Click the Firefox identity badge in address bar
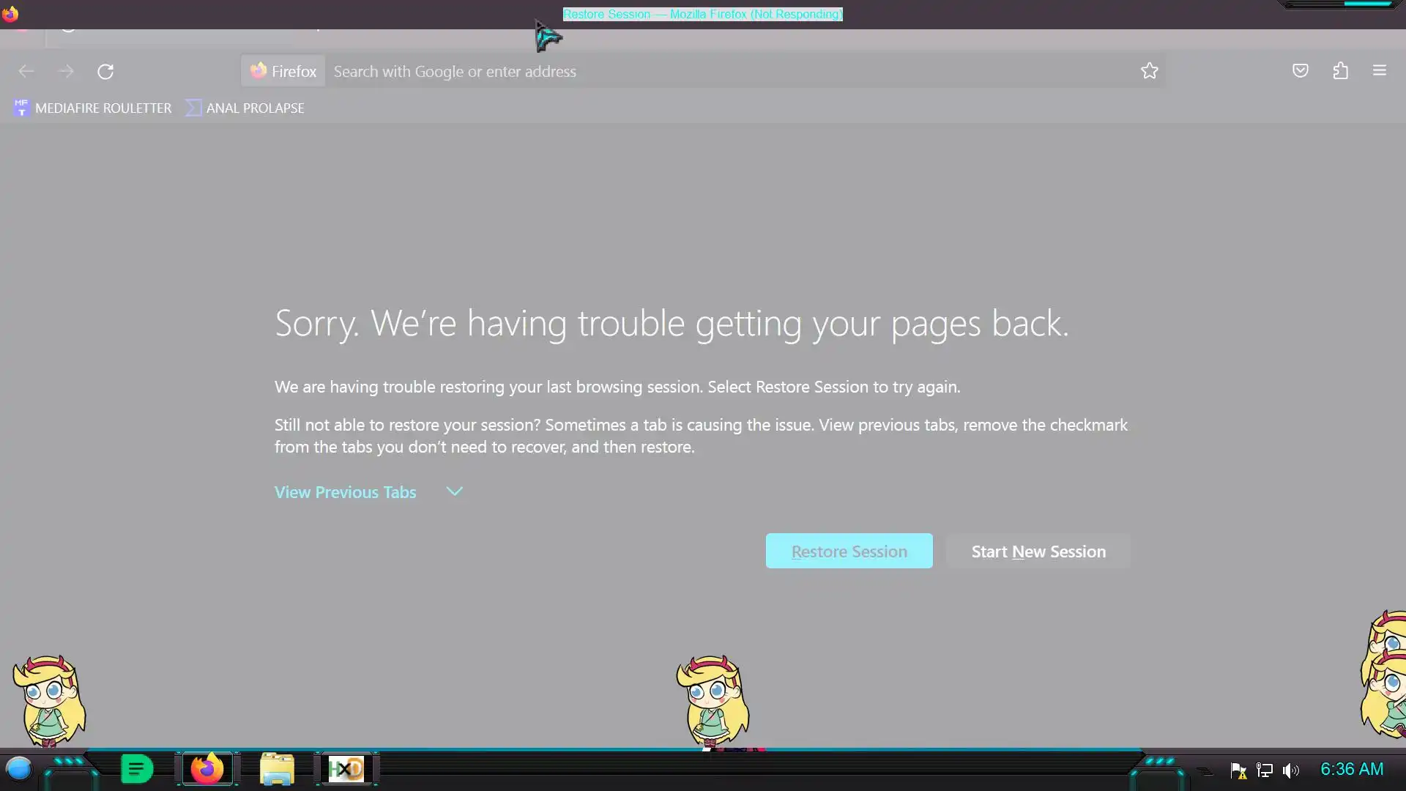Screen dimensions: 1406x791 tap(283, 71)
